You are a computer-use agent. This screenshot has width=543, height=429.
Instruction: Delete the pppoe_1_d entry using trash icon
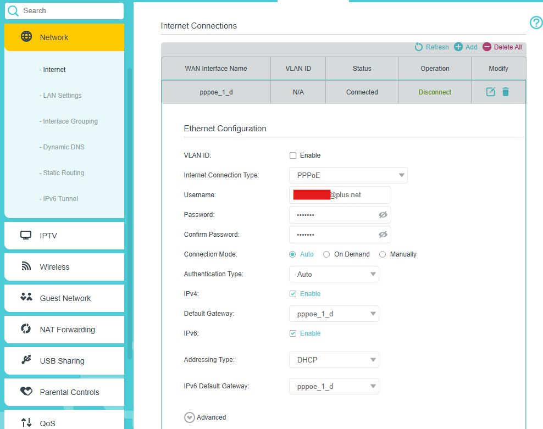[506, 92]
